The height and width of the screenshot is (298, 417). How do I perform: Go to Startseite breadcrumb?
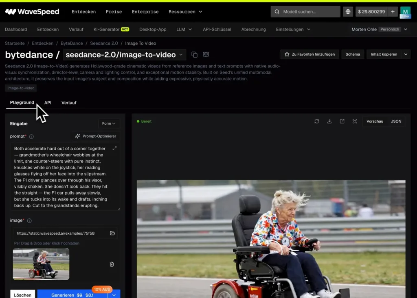point(15,43)
